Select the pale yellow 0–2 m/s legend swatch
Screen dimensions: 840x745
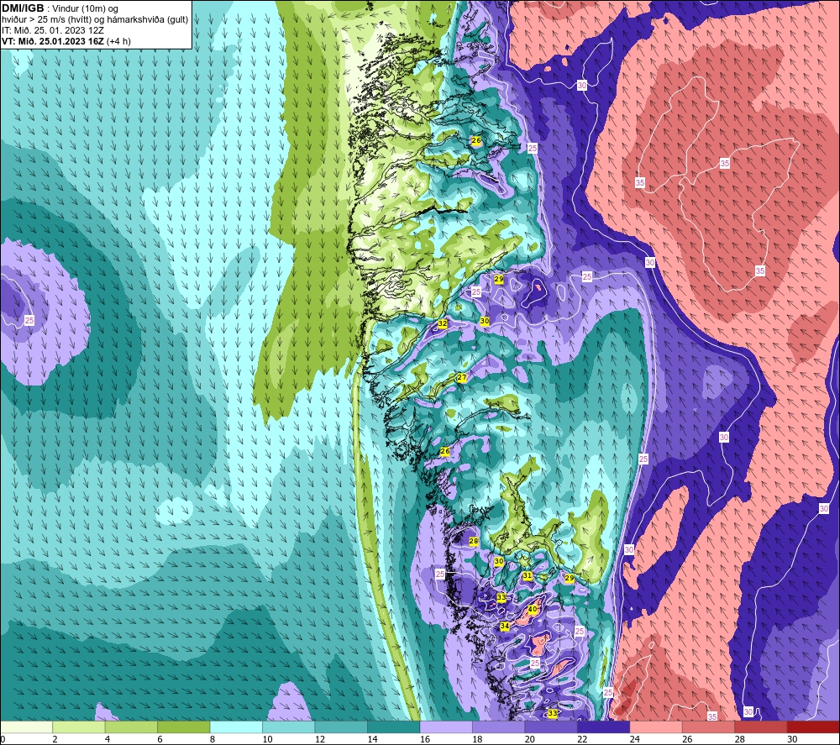pyautogui.click(x=26, y=727)
